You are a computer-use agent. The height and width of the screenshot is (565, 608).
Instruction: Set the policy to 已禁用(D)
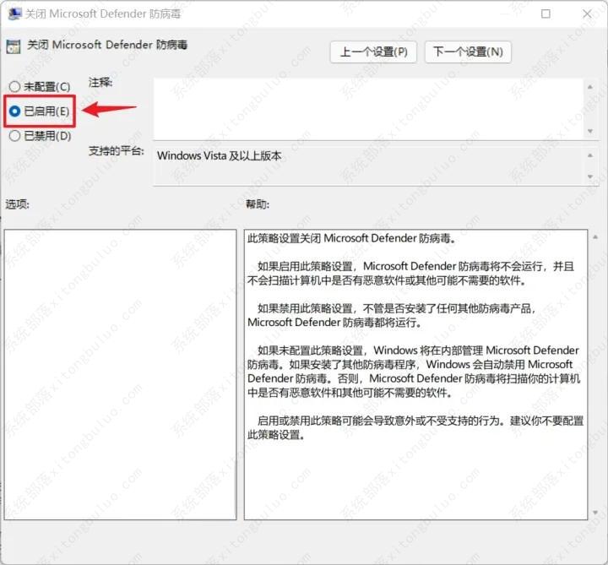14,135
